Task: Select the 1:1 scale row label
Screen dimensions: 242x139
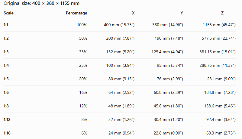Action: coord(6,25)
